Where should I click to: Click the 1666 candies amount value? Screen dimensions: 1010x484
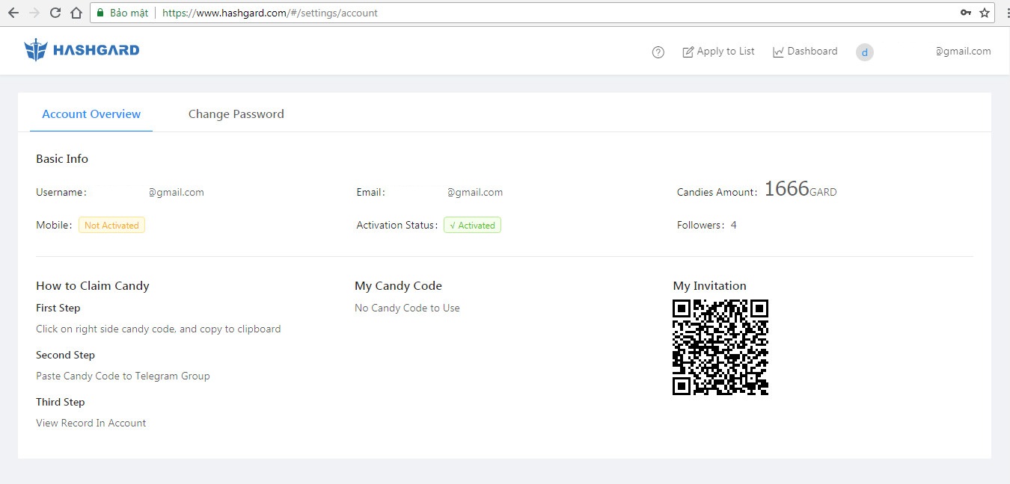(786, 189)
